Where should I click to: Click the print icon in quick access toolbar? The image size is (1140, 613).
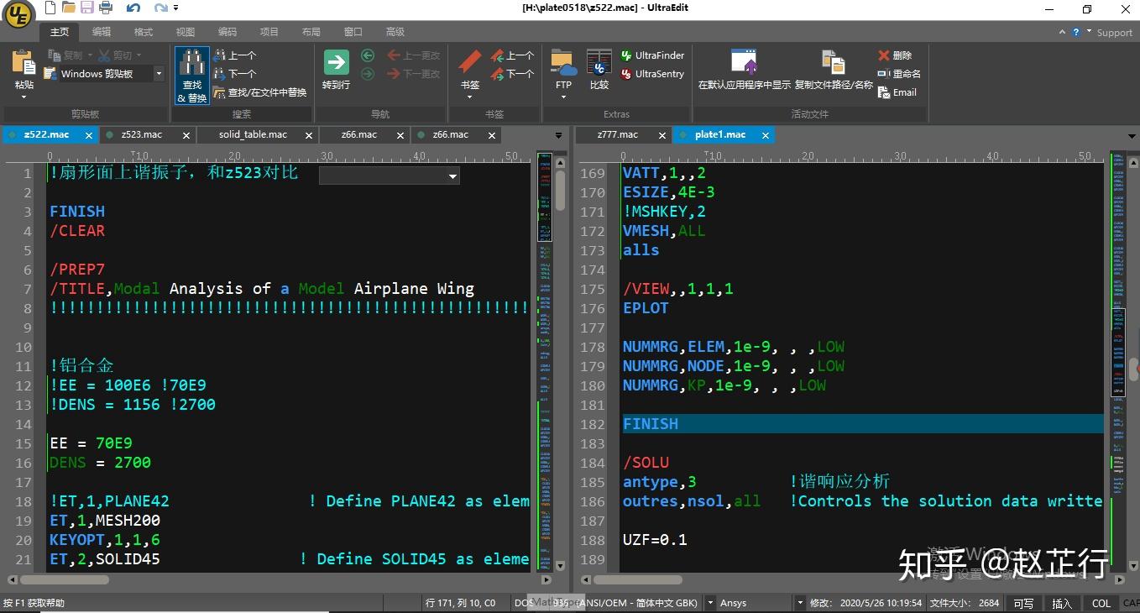tap(106, 8)
